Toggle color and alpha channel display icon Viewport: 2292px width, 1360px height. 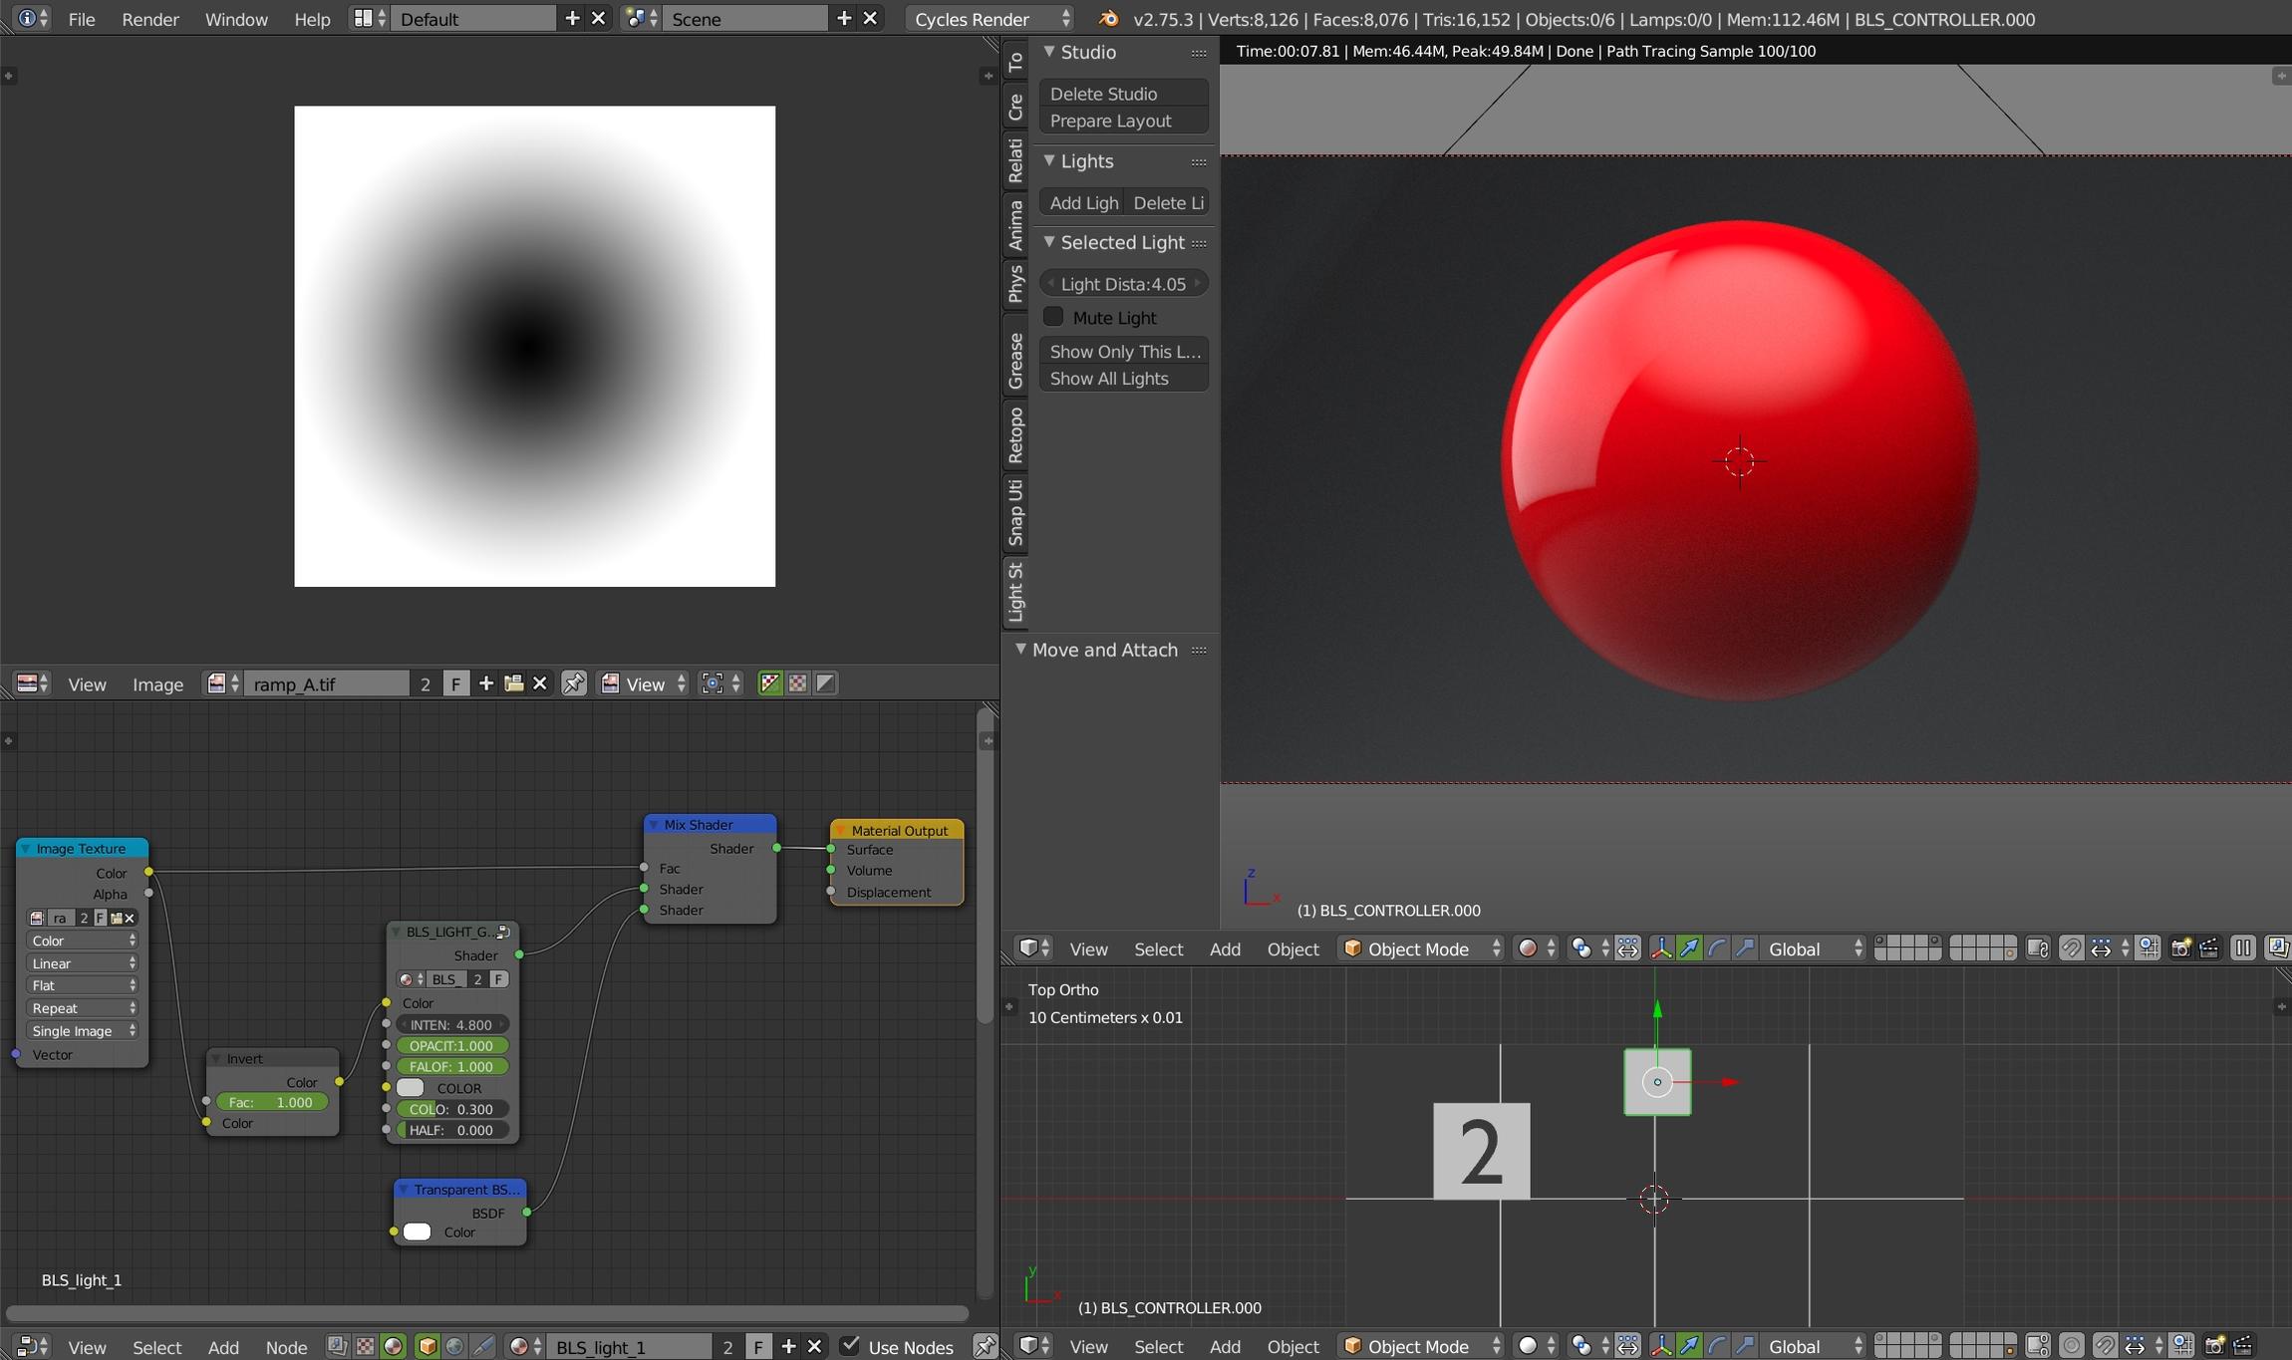pos(769,683)
